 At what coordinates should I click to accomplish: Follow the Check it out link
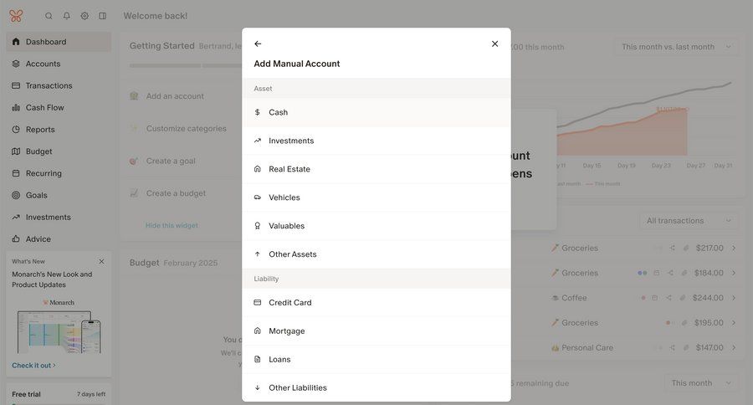click(x=33, y=366)
